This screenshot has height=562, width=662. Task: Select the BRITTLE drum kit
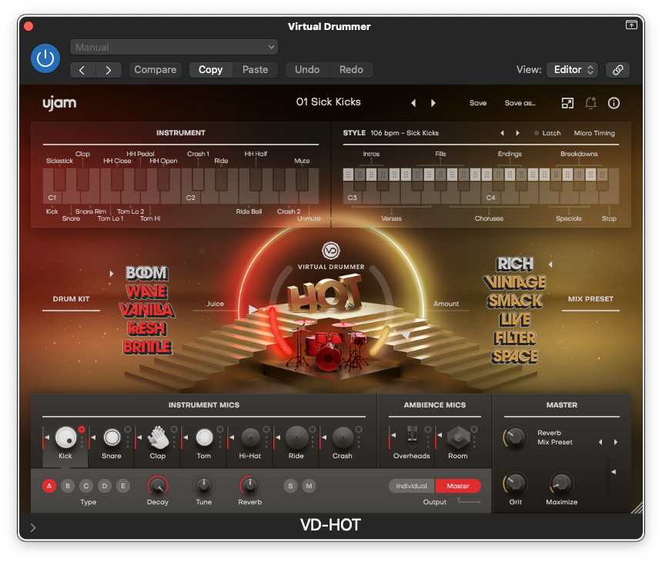point(147,347)
